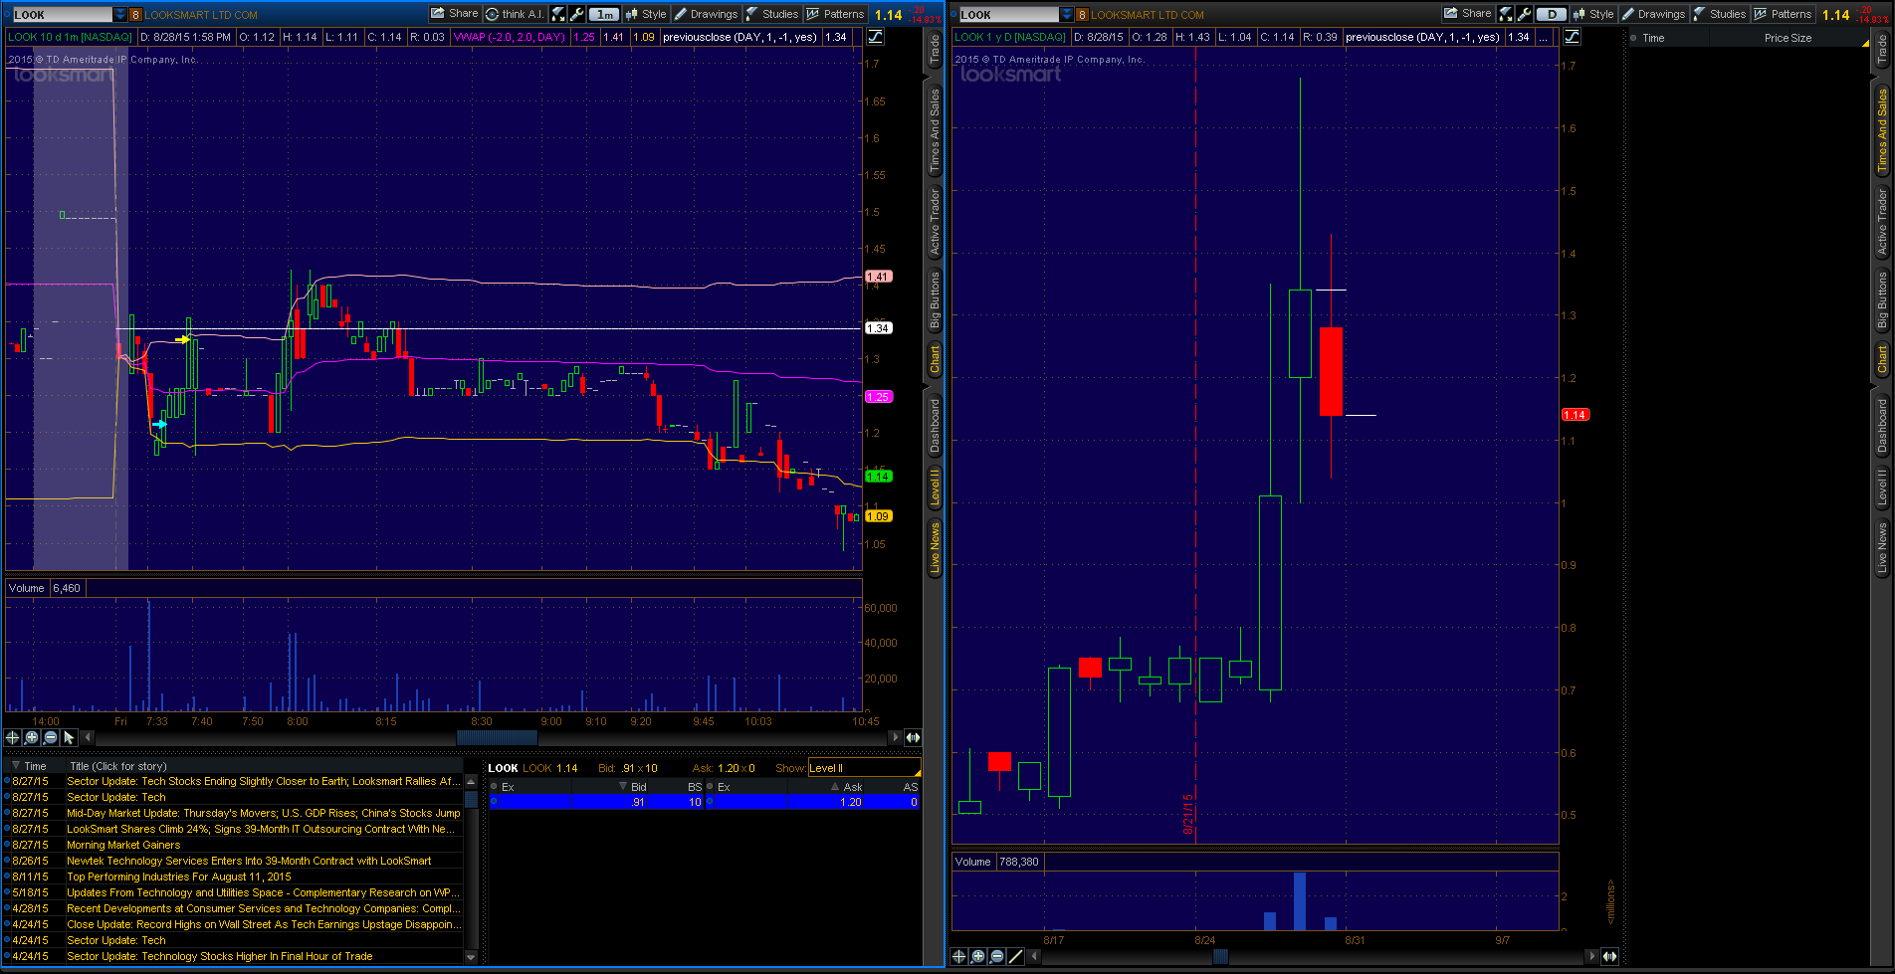Open the 1m timeframe selector on left chart
The image size is (1895, 974).
pyautogui.click(x=605, y=14)
